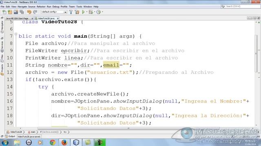Click VideoTuto28 in the breadcrumb bar

click(15, 132)
